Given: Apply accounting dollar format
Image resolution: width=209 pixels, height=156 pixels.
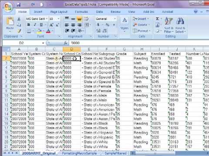Looking at the screenshot, I should point(98,25).
